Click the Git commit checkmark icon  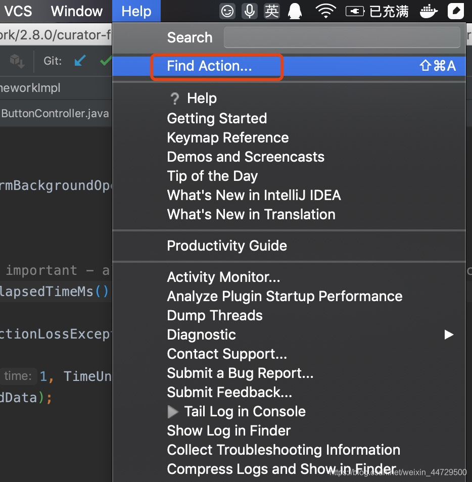106,61
